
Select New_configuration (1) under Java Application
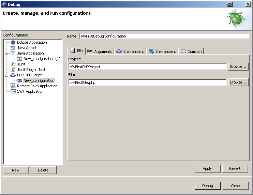click(x=42, y=59)
